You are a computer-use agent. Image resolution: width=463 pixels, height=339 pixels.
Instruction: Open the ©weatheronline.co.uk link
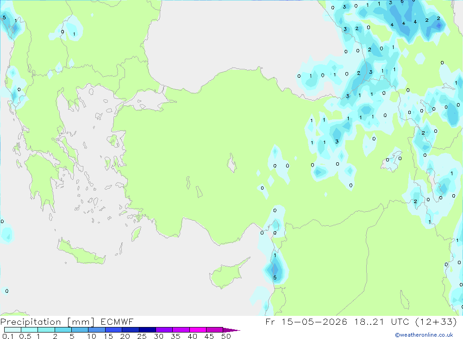tap(424, 335)
